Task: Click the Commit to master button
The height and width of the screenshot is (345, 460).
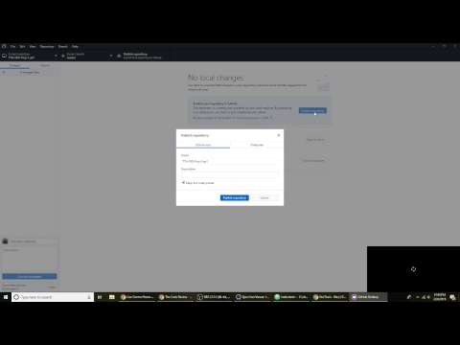Action: 30,276
